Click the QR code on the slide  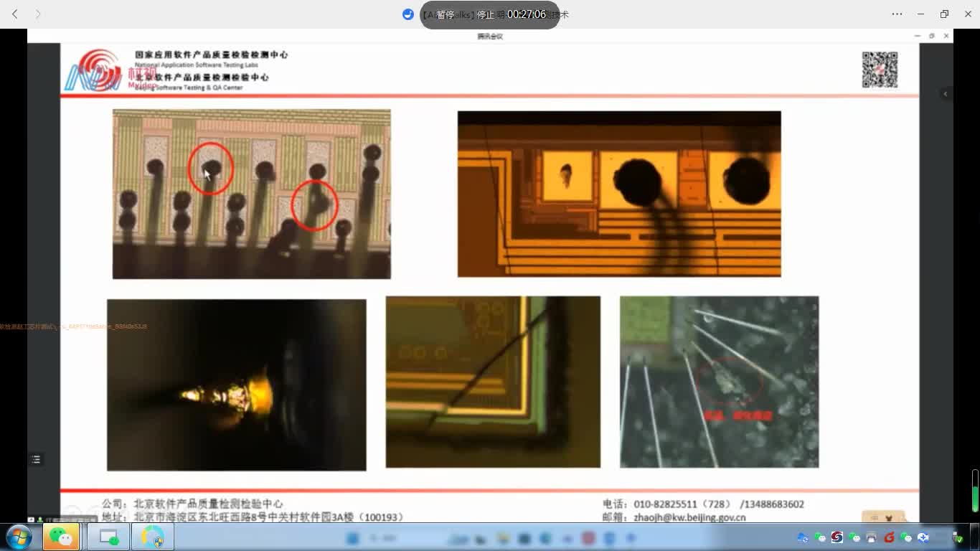tap(880, 70)
